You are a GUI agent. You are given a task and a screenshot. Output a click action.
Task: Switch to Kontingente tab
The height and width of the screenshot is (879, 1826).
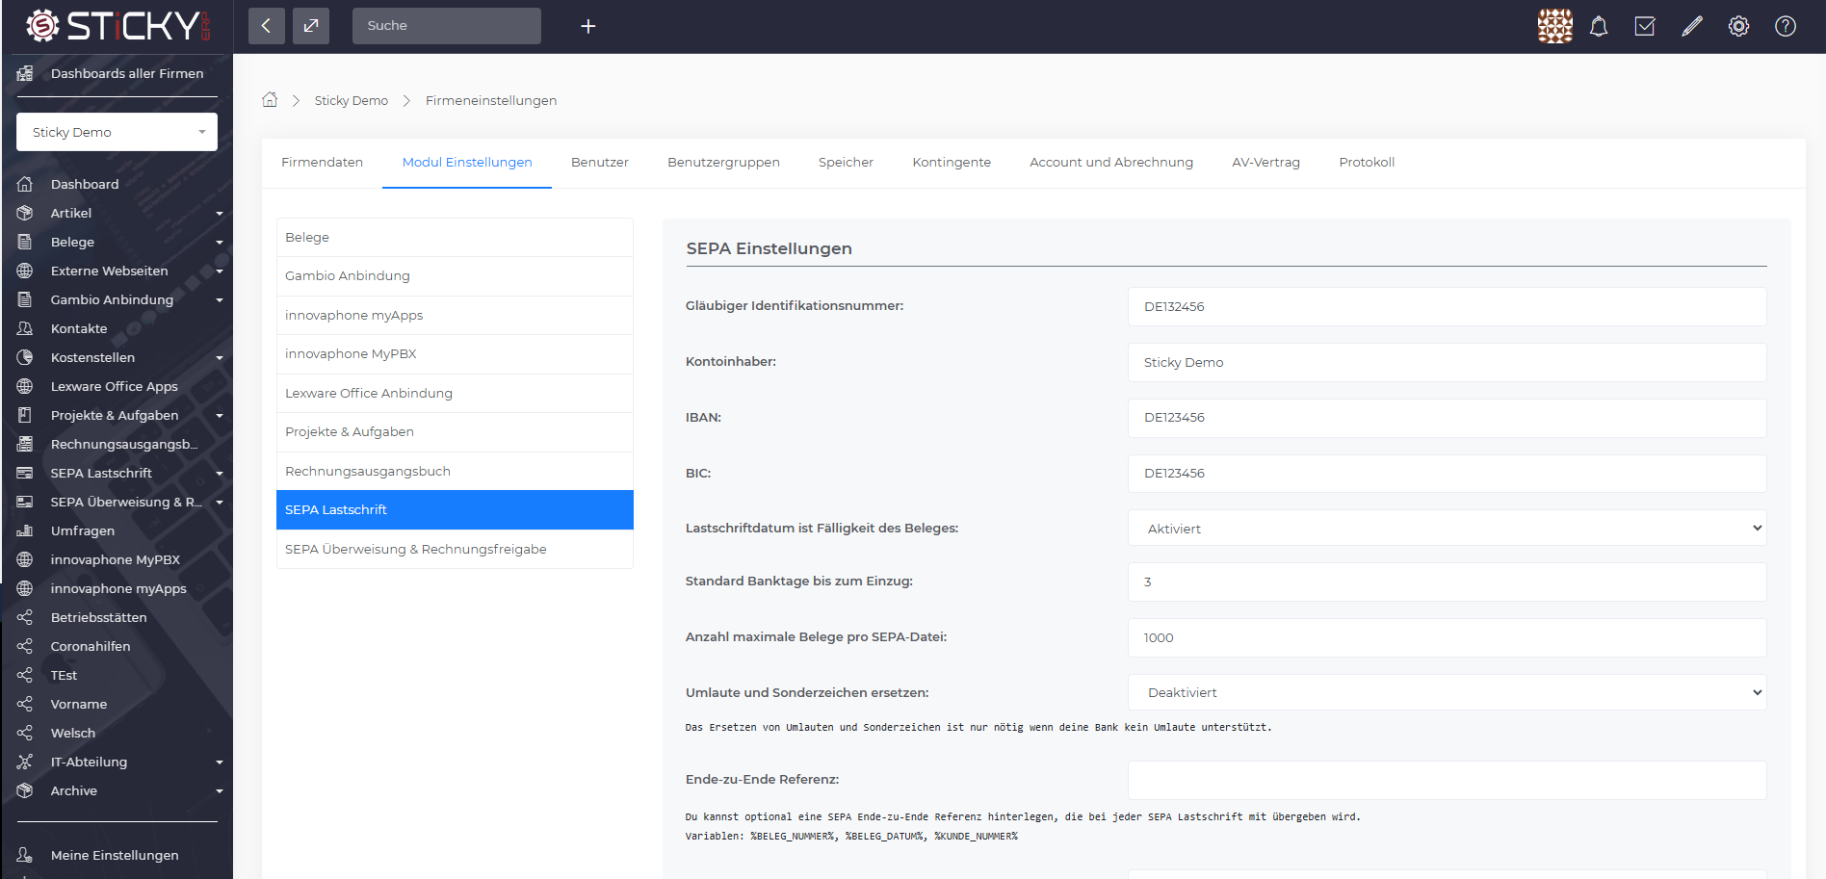pos(952,162)
